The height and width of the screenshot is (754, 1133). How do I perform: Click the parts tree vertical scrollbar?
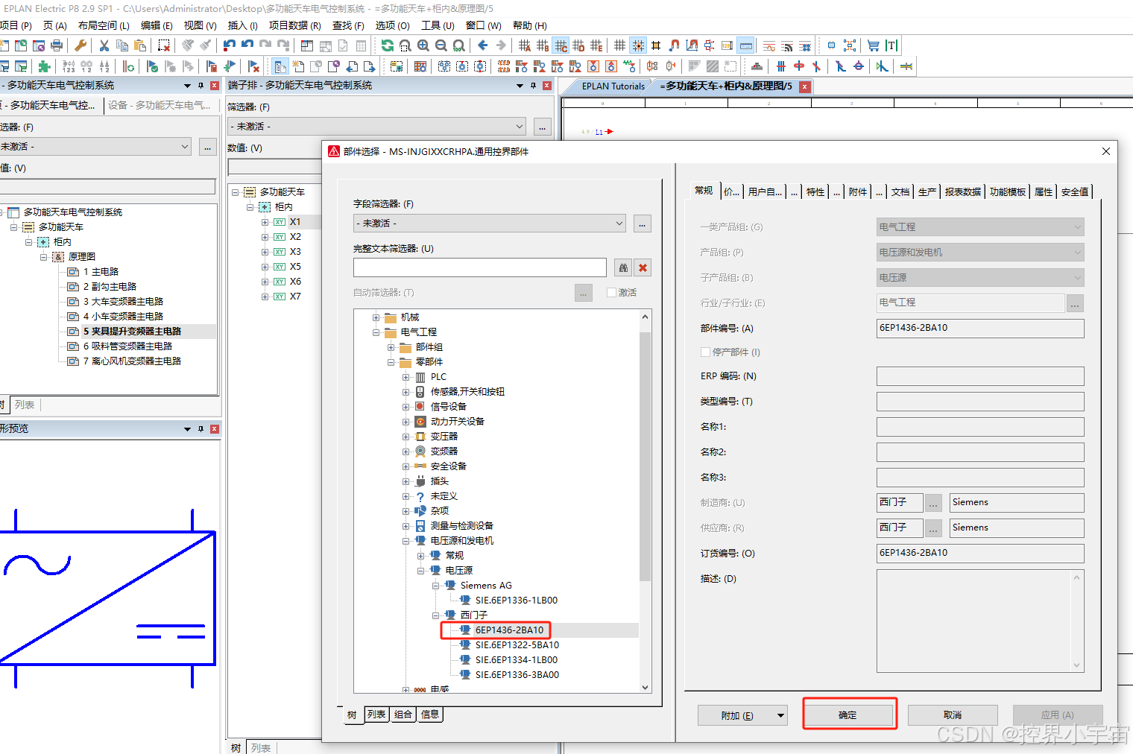(x=646, y=454)
